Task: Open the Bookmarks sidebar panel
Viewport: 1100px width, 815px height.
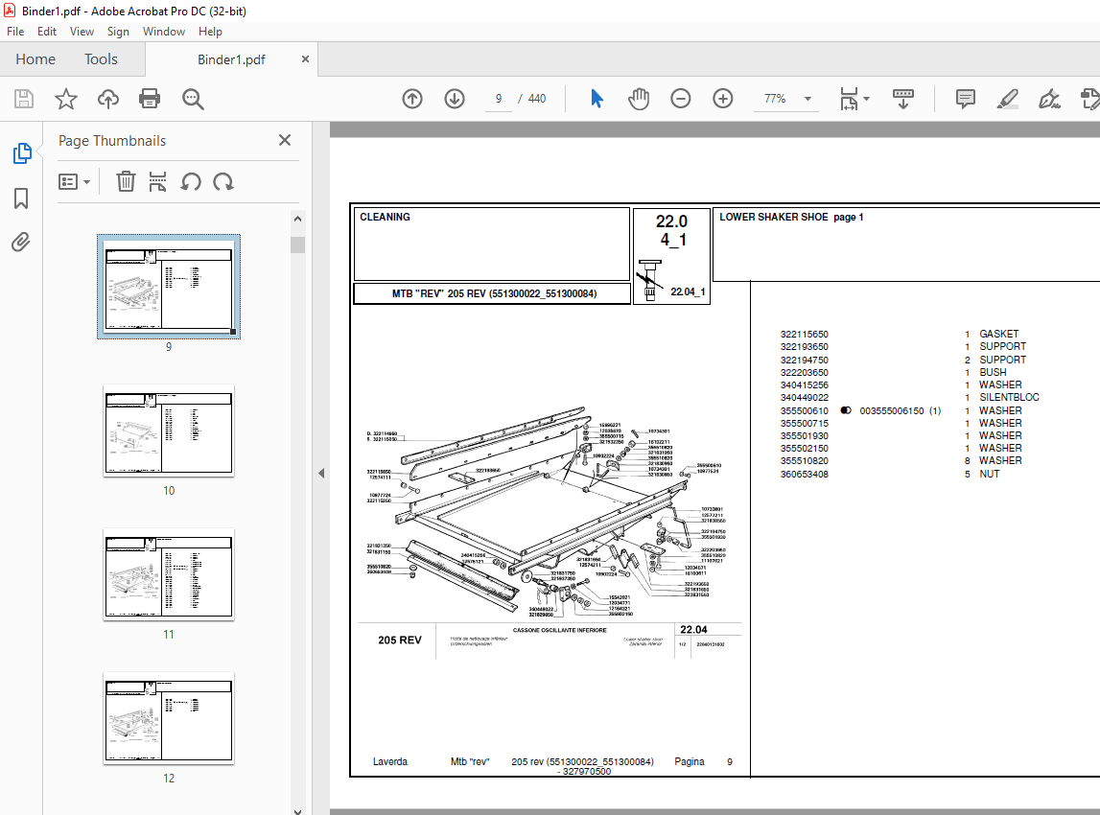Action: [x=21, y=198]
